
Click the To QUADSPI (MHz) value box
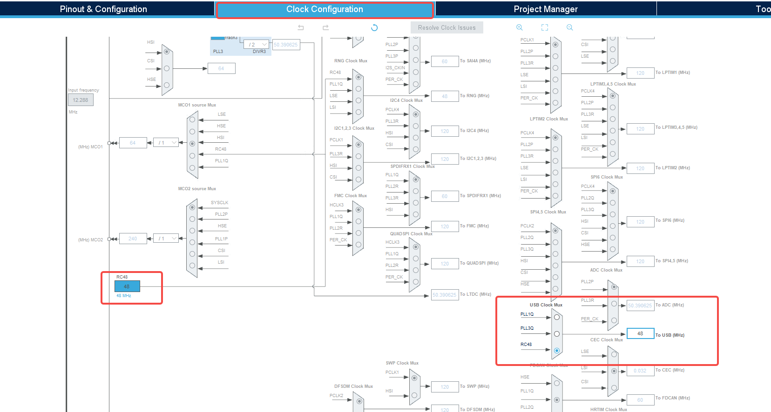[x=445, y=264]
